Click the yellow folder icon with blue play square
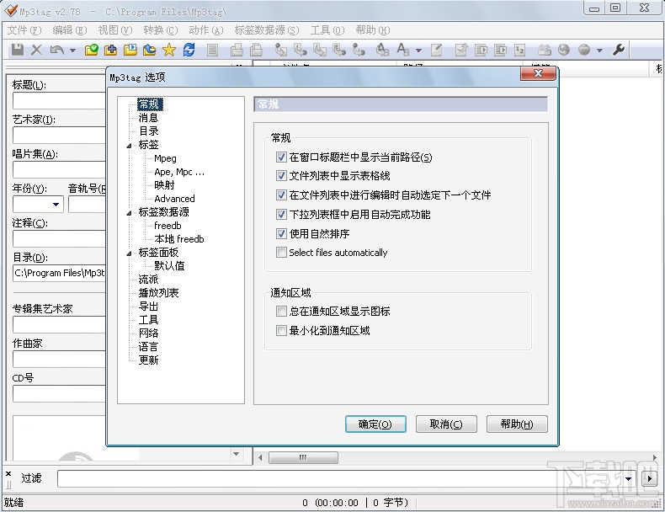This screenshot has height=512, width=665. tap(130, 50)
